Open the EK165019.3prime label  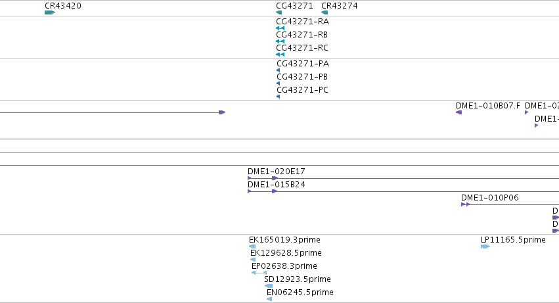tap(284, 240)
